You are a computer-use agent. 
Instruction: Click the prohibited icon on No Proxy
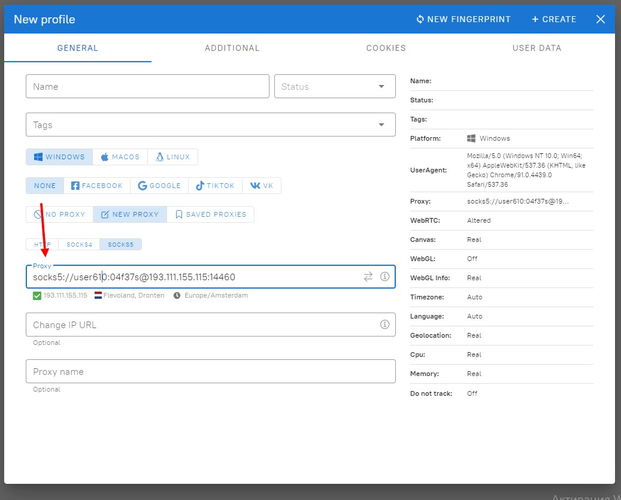click(38, 214)
